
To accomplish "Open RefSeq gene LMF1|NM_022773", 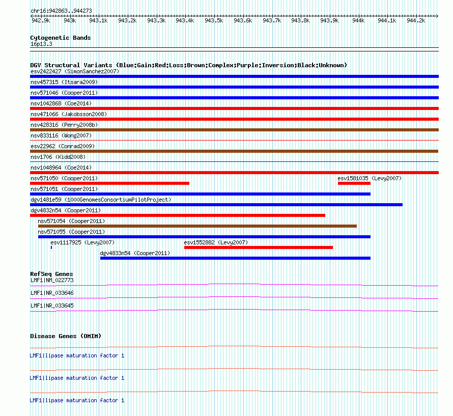I will pos(52,280).
